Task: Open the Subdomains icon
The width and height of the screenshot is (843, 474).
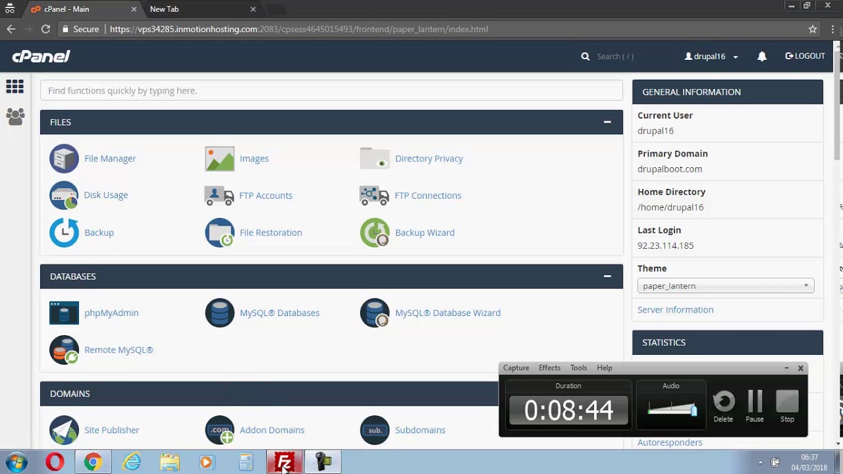Action: point(375,430)
